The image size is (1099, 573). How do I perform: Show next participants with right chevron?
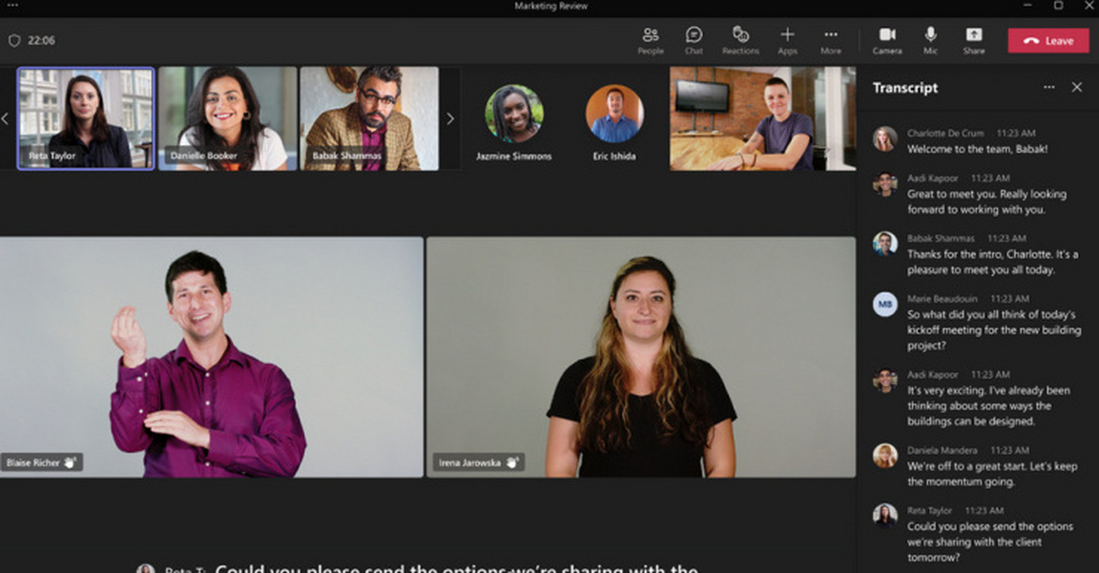coord(450,119)
